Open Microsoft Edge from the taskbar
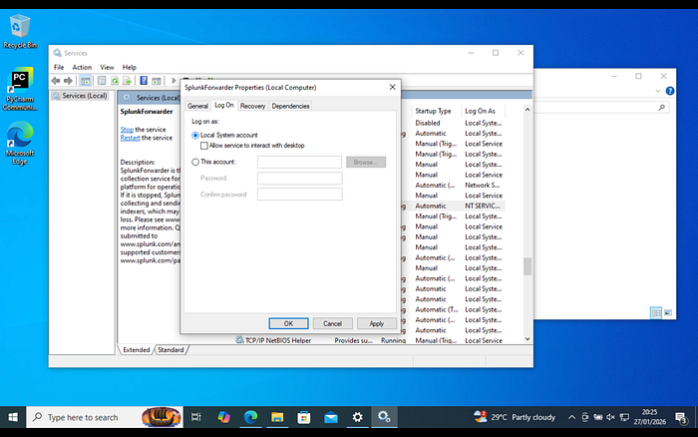This screenshot has height=437, width=698. (250, 417)
